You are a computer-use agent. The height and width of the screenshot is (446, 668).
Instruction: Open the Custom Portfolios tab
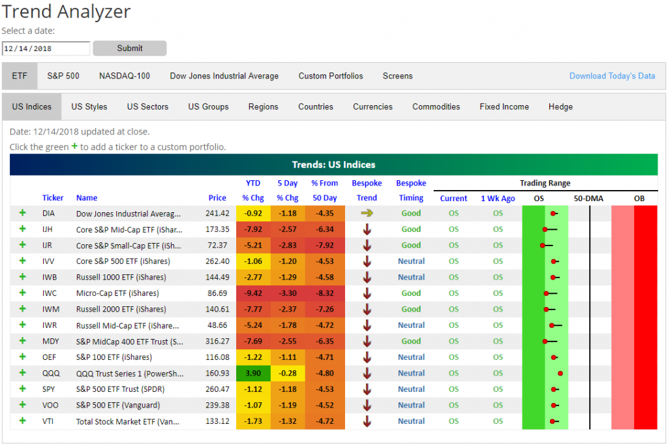tap(331, 76)
